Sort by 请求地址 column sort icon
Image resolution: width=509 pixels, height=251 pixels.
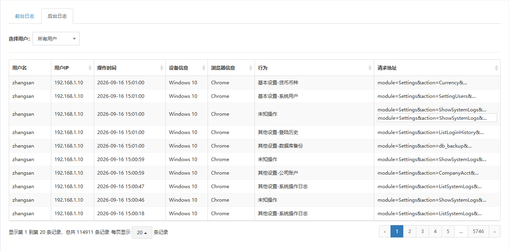pyautogui.click(x=496, y=68)
